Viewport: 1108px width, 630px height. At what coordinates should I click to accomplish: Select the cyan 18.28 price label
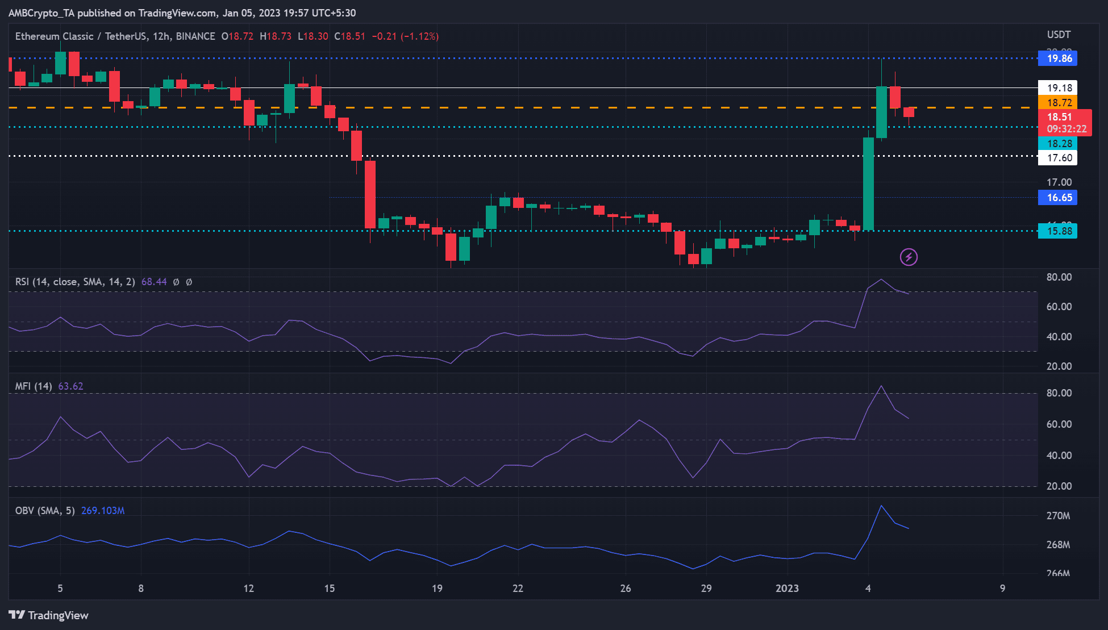(1057, 144)
